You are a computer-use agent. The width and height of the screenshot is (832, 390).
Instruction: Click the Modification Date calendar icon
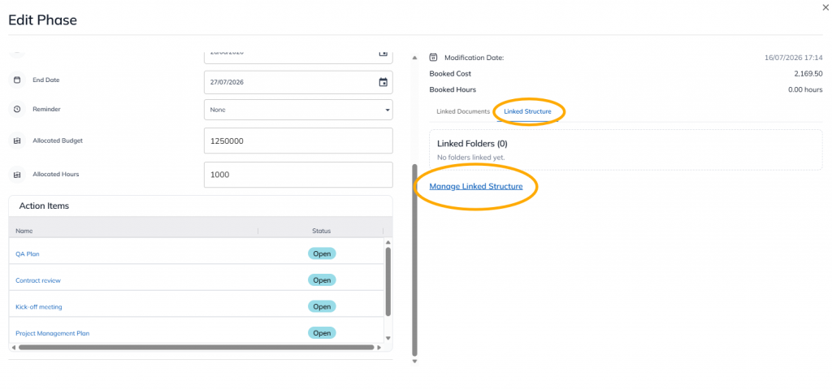(x=433, y=58)
